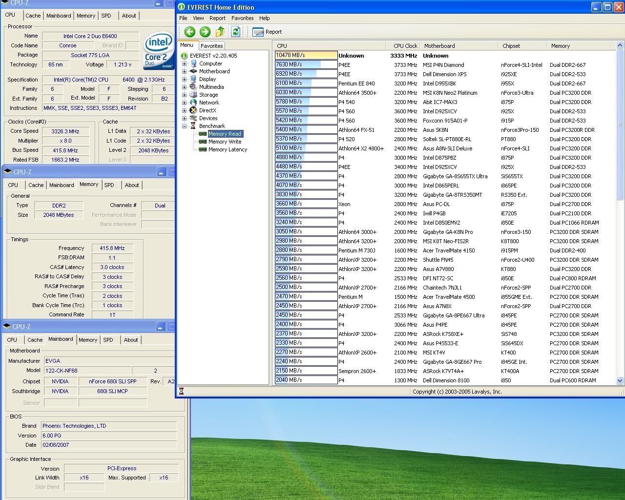625x500 pixels.
Task: Open Mainboard tab in middle CPU-Z memory window
Action: (x=62, y=185)
